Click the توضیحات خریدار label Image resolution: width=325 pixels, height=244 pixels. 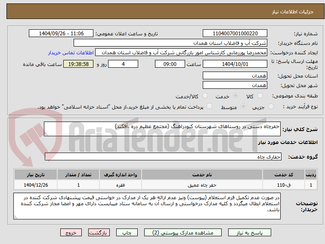(307, 206)
